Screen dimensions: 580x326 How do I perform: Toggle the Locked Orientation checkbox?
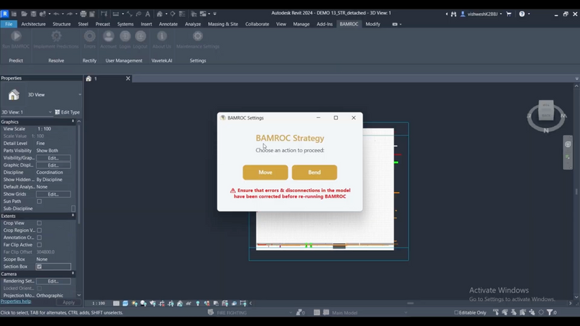39,288
